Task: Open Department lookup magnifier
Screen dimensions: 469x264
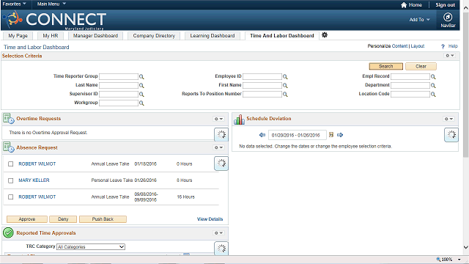Action: tap(433, 85)
